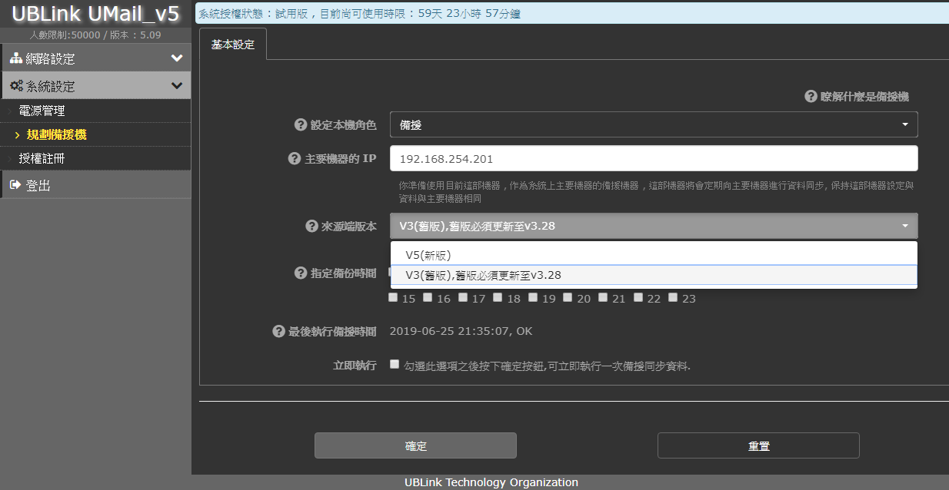Click the logout icon beside 登出
This screenshot has height=490, width=949.
15,185
